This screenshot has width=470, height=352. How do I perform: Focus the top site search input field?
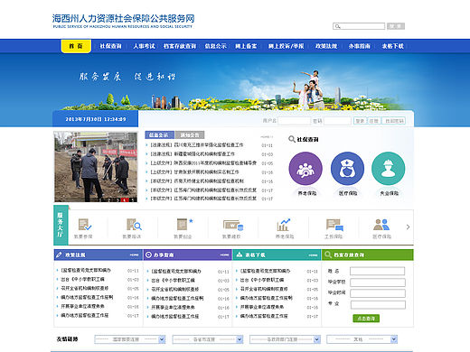coord(359,26)
